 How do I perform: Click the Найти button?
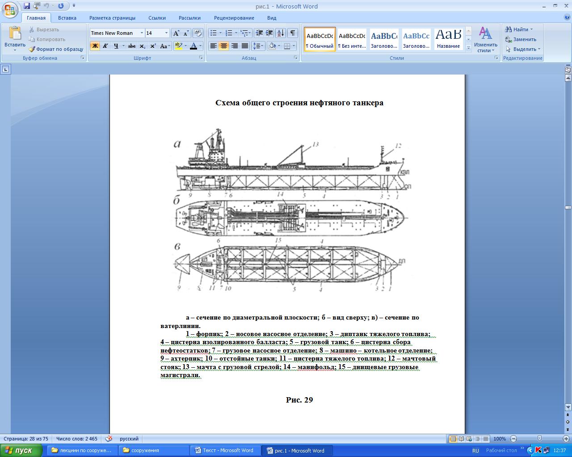520,29
